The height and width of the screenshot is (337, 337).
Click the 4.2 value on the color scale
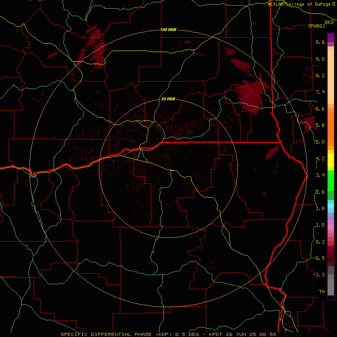(x=320, y=159)
